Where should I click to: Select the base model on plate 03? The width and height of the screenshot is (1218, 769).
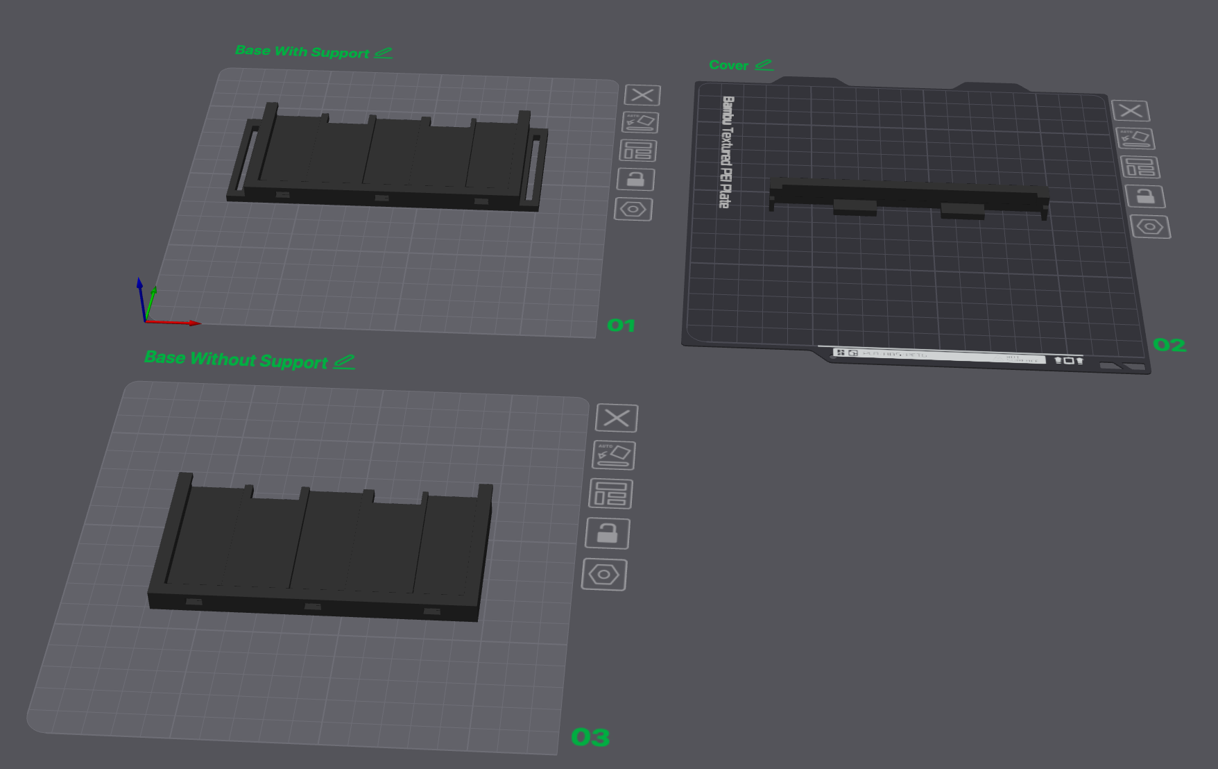(320, 548)
